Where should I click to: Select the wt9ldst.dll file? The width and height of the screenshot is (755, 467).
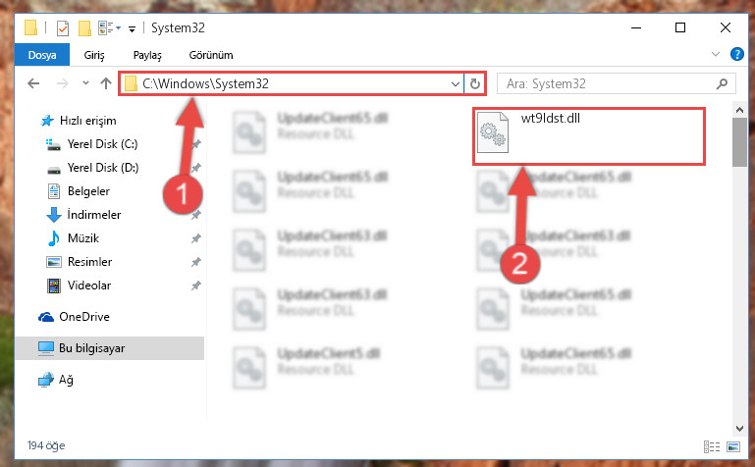click(x=589, y=136)
